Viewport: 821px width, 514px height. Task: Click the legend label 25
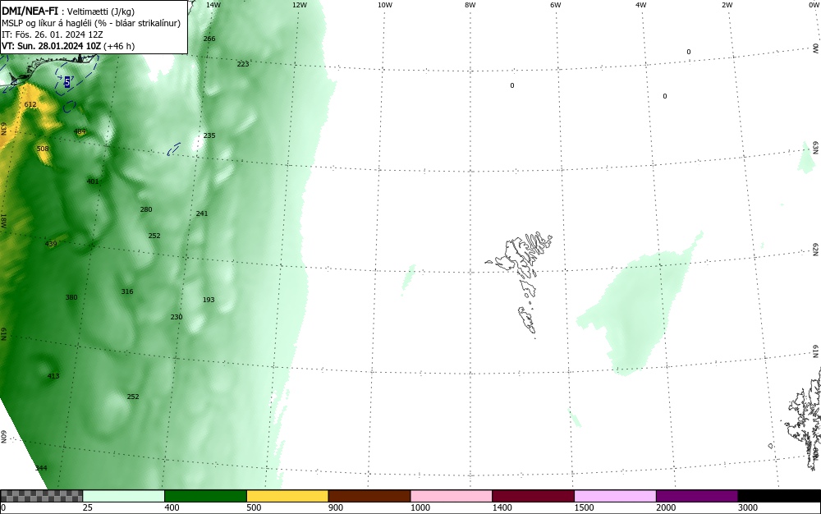(88, 507)
